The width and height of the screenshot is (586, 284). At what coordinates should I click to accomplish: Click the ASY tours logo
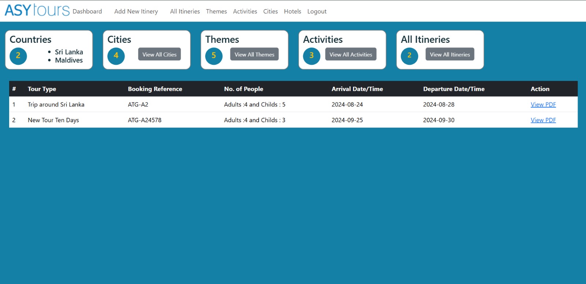tap(37, 10)
